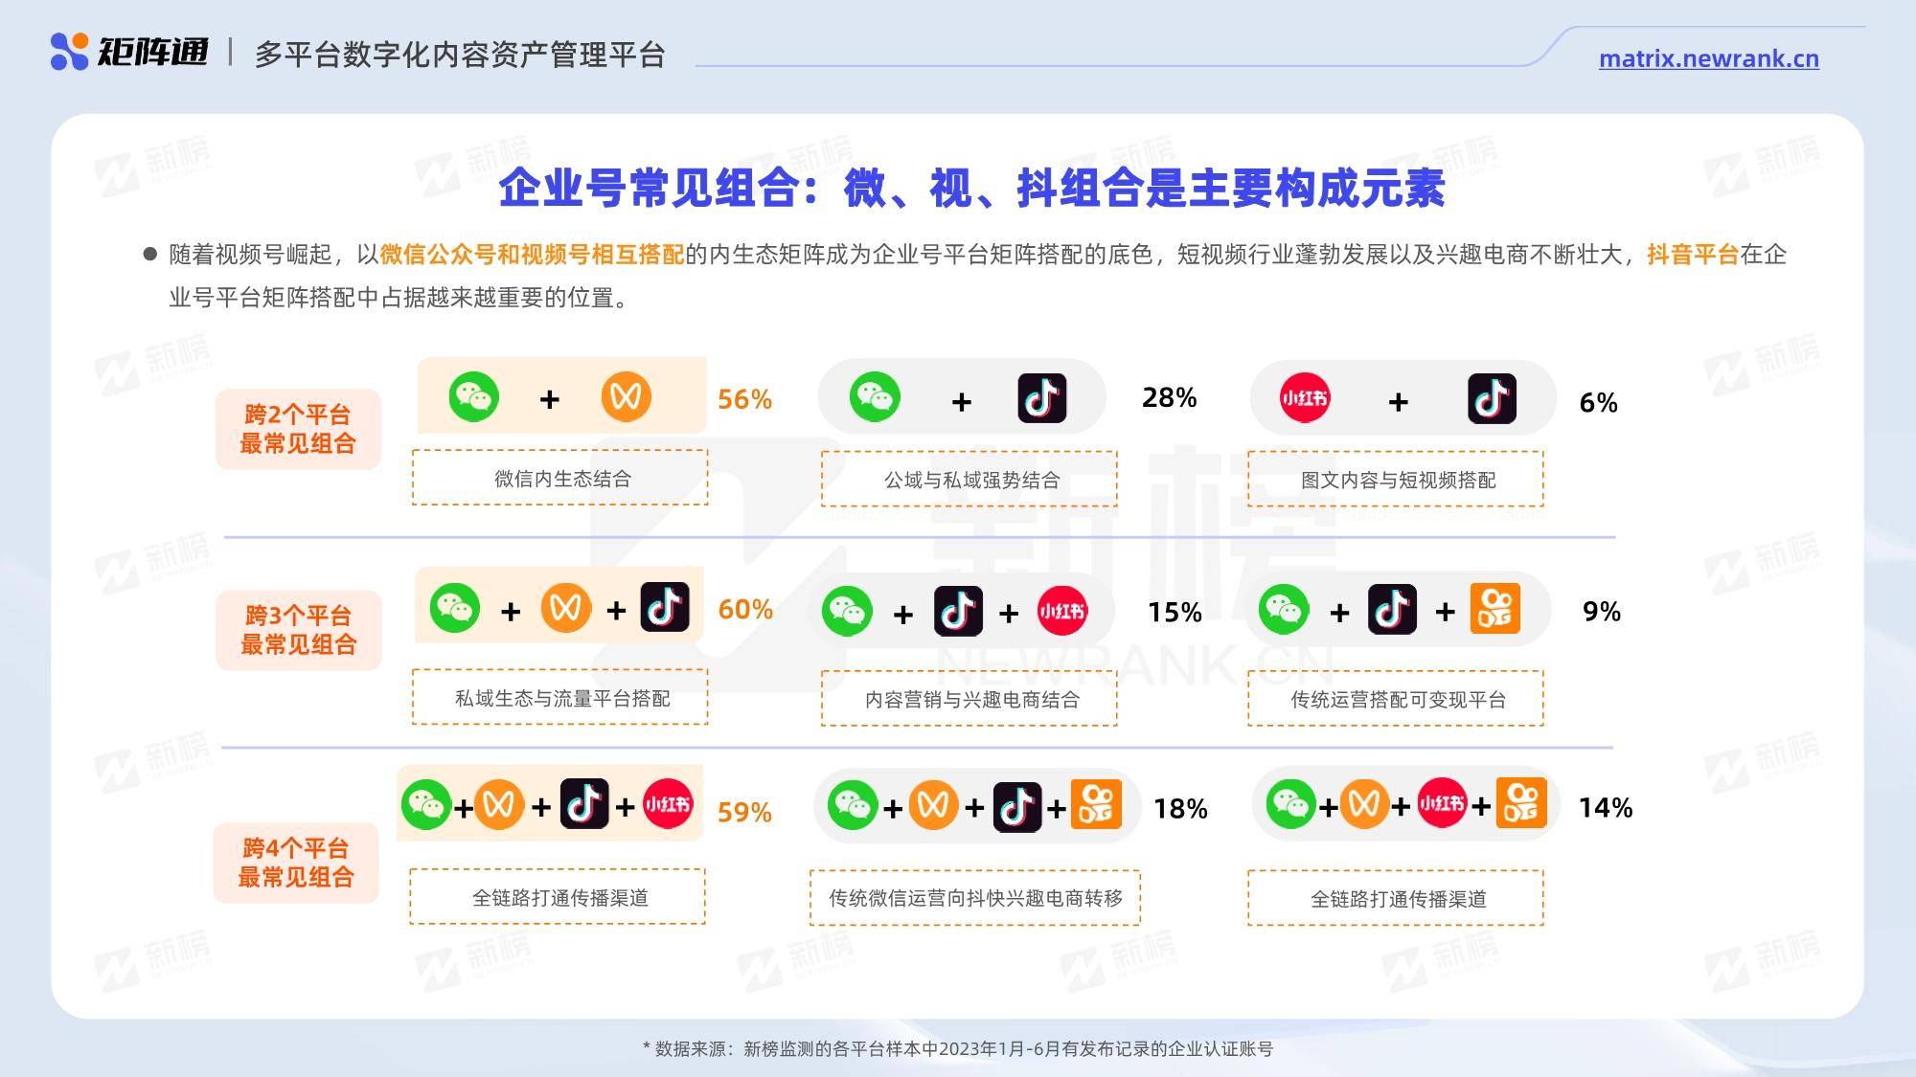
Task: Click the 私域生态与流量平台搭配 caption box
Action: point(560,697)
